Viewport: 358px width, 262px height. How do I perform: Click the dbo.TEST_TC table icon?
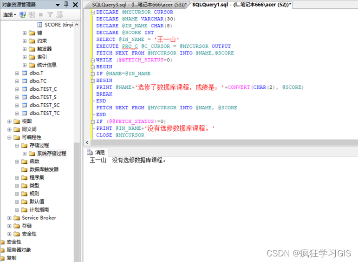tap(25, 113)
